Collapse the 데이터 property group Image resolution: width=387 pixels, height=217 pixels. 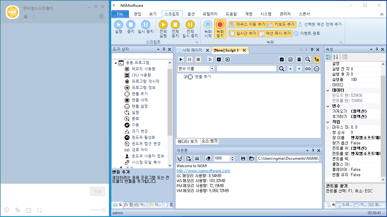tap(328, 90)
